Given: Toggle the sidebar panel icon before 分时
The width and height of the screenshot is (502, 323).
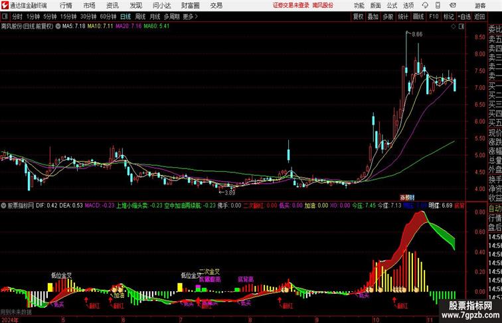Looking at the screenshot, I should click(5, 17).
